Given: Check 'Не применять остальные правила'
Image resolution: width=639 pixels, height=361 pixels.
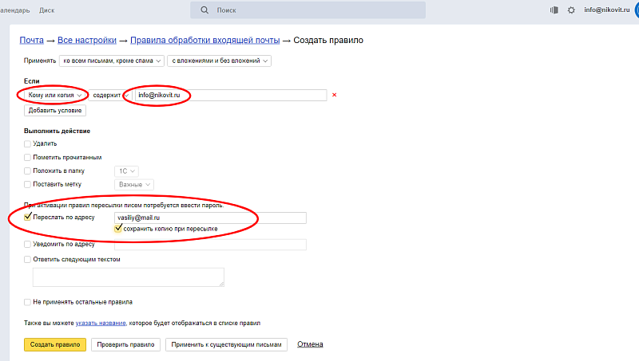Looking at the screenshot, I should click(28, 302).
